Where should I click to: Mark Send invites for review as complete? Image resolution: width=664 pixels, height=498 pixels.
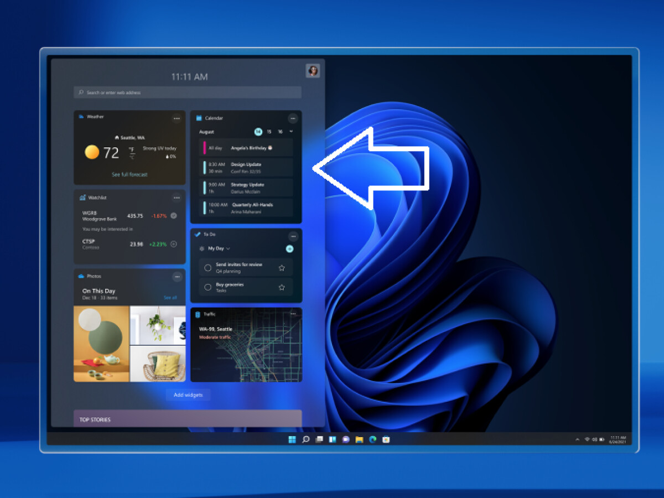tap(208, 268)
